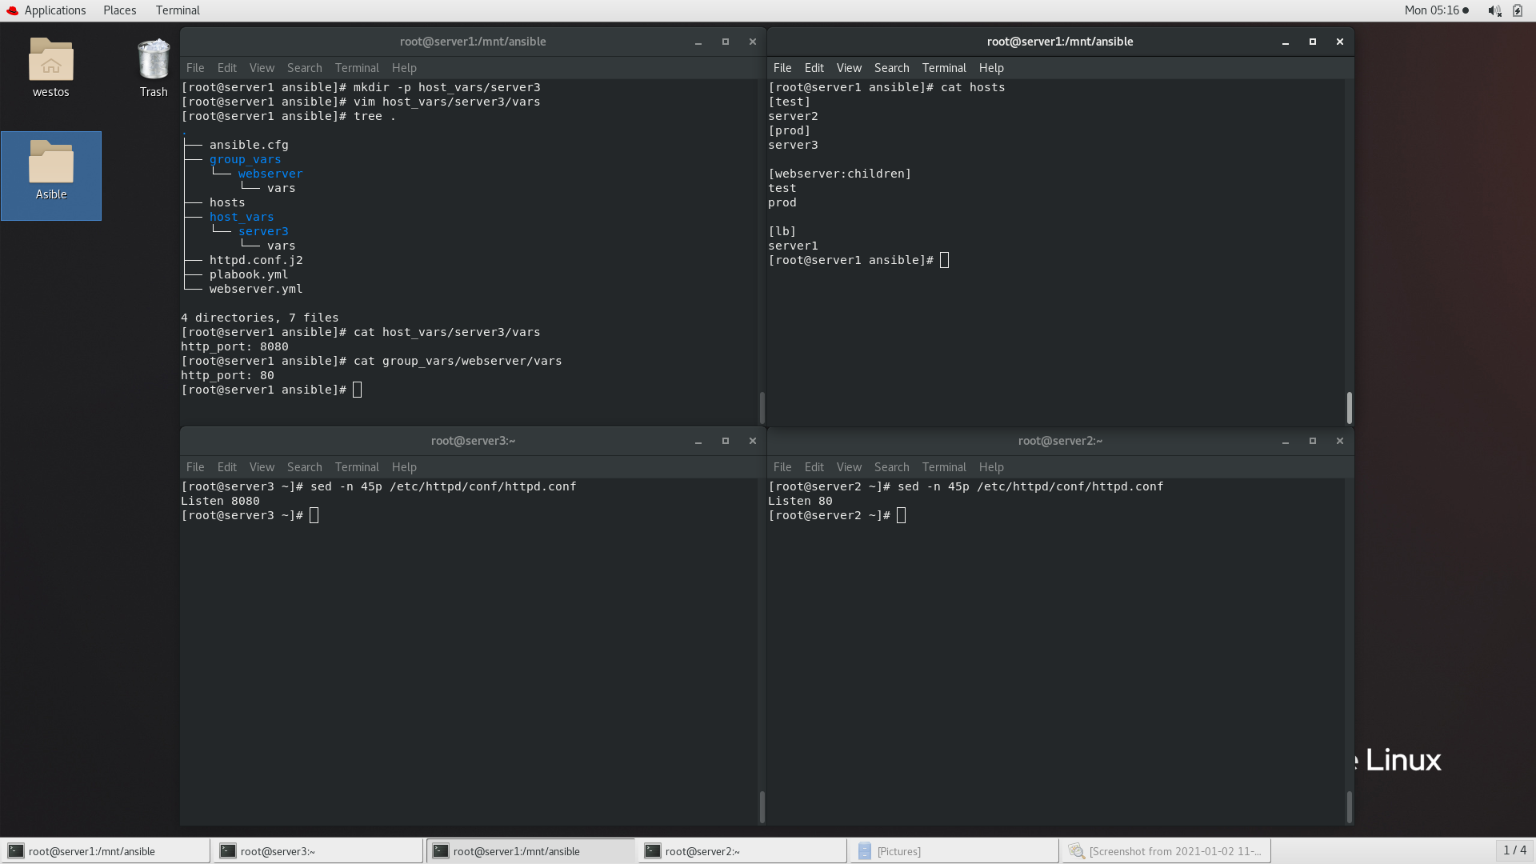Click scrollbar of tree output terminal

tap(762, 408)
